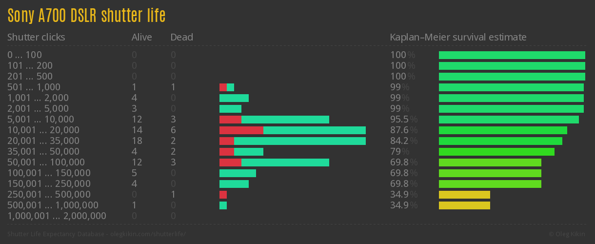Select the "Kaplan–Meier survival estimate" heading

458,37
